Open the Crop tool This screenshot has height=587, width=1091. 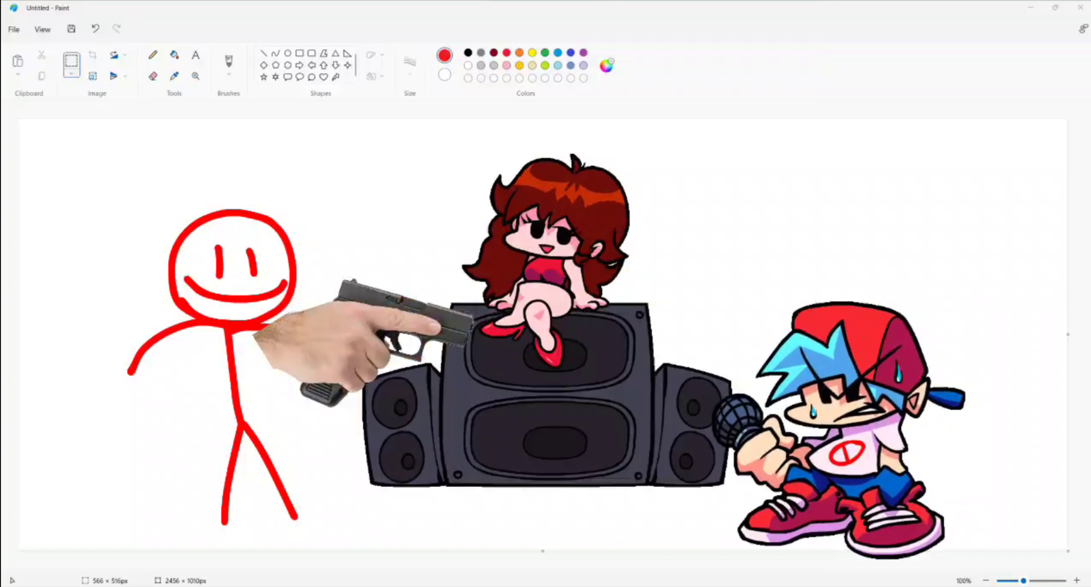point(93,55)
